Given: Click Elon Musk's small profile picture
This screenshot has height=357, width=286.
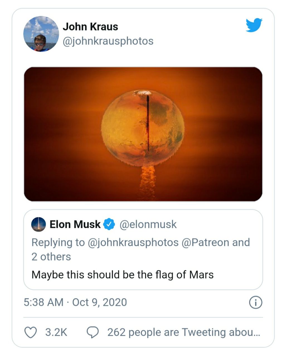Looking at the screenshot, I should coord(38,225).
